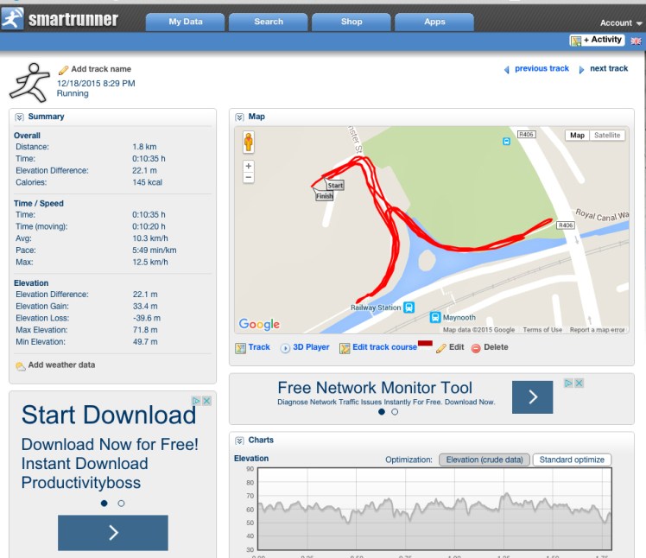Open the My Data tab
The height and width of the screenshot is (558, 646).
[x=186, y=22]
